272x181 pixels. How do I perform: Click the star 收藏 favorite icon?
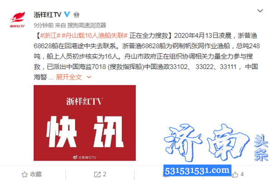(x=24, y=174)
